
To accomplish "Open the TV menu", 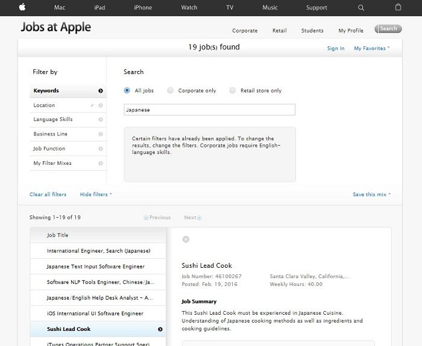I will click(230, 7).
